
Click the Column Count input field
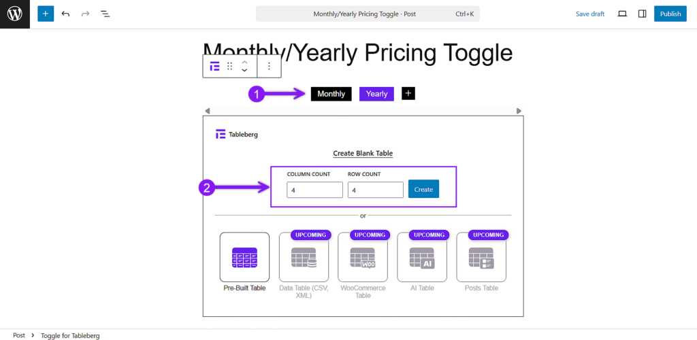click(x=314, y=190)
